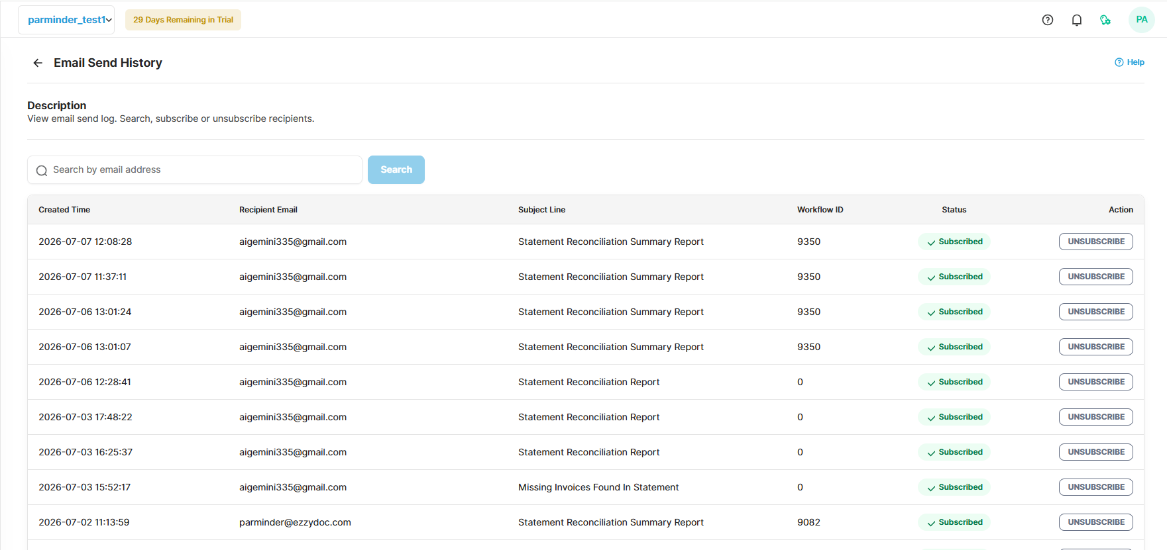Unsubscribe the 2026-07-03 17:48:22 email recipient
The image size is (1167, 550).
tap(1096, 417)
